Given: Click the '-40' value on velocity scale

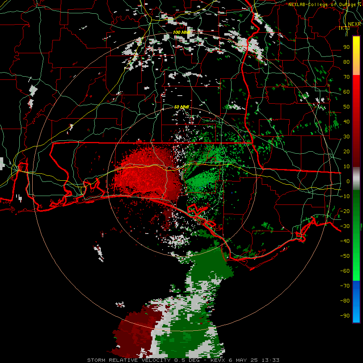Looking at the screenshot, I should (x=345, y=241).
